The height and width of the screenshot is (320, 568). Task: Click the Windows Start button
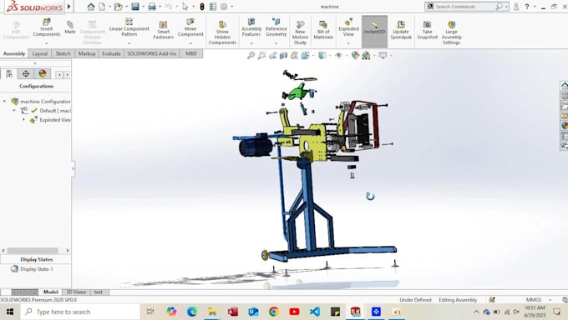click(x=10, y=312)
